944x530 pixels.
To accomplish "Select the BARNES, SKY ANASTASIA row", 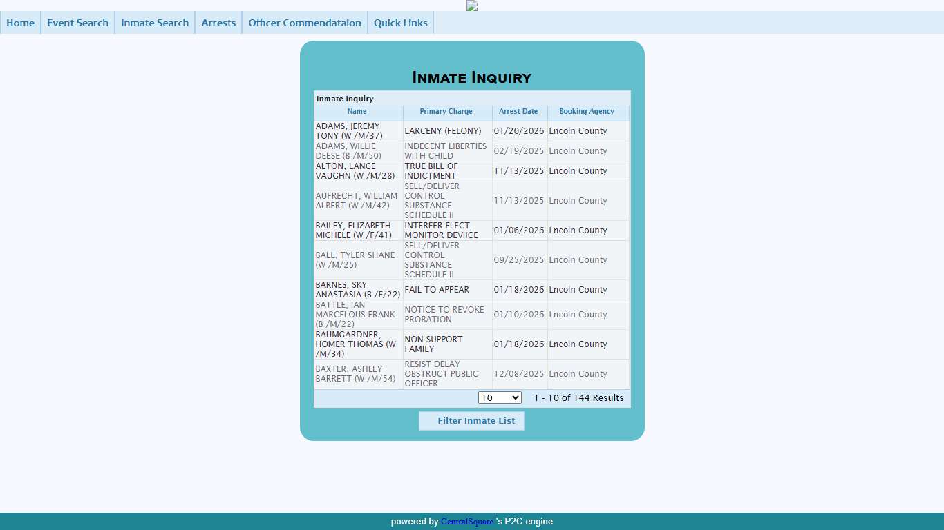I will [357, 290].
